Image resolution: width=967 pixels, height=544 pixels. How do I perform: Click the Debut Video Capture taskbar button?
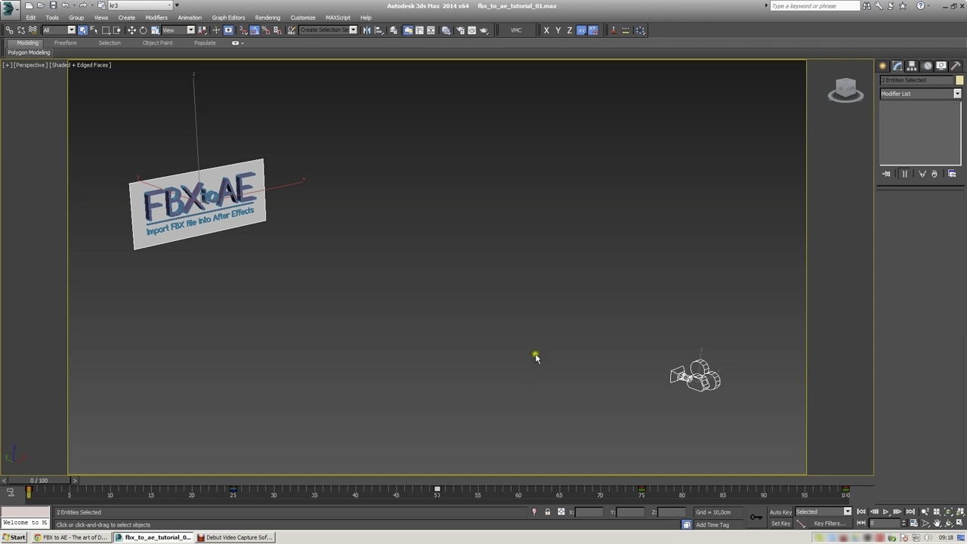point(236,537)
